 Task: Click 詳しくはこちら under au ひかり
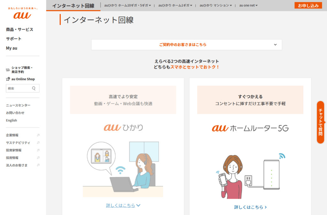(x=123, y=205)
